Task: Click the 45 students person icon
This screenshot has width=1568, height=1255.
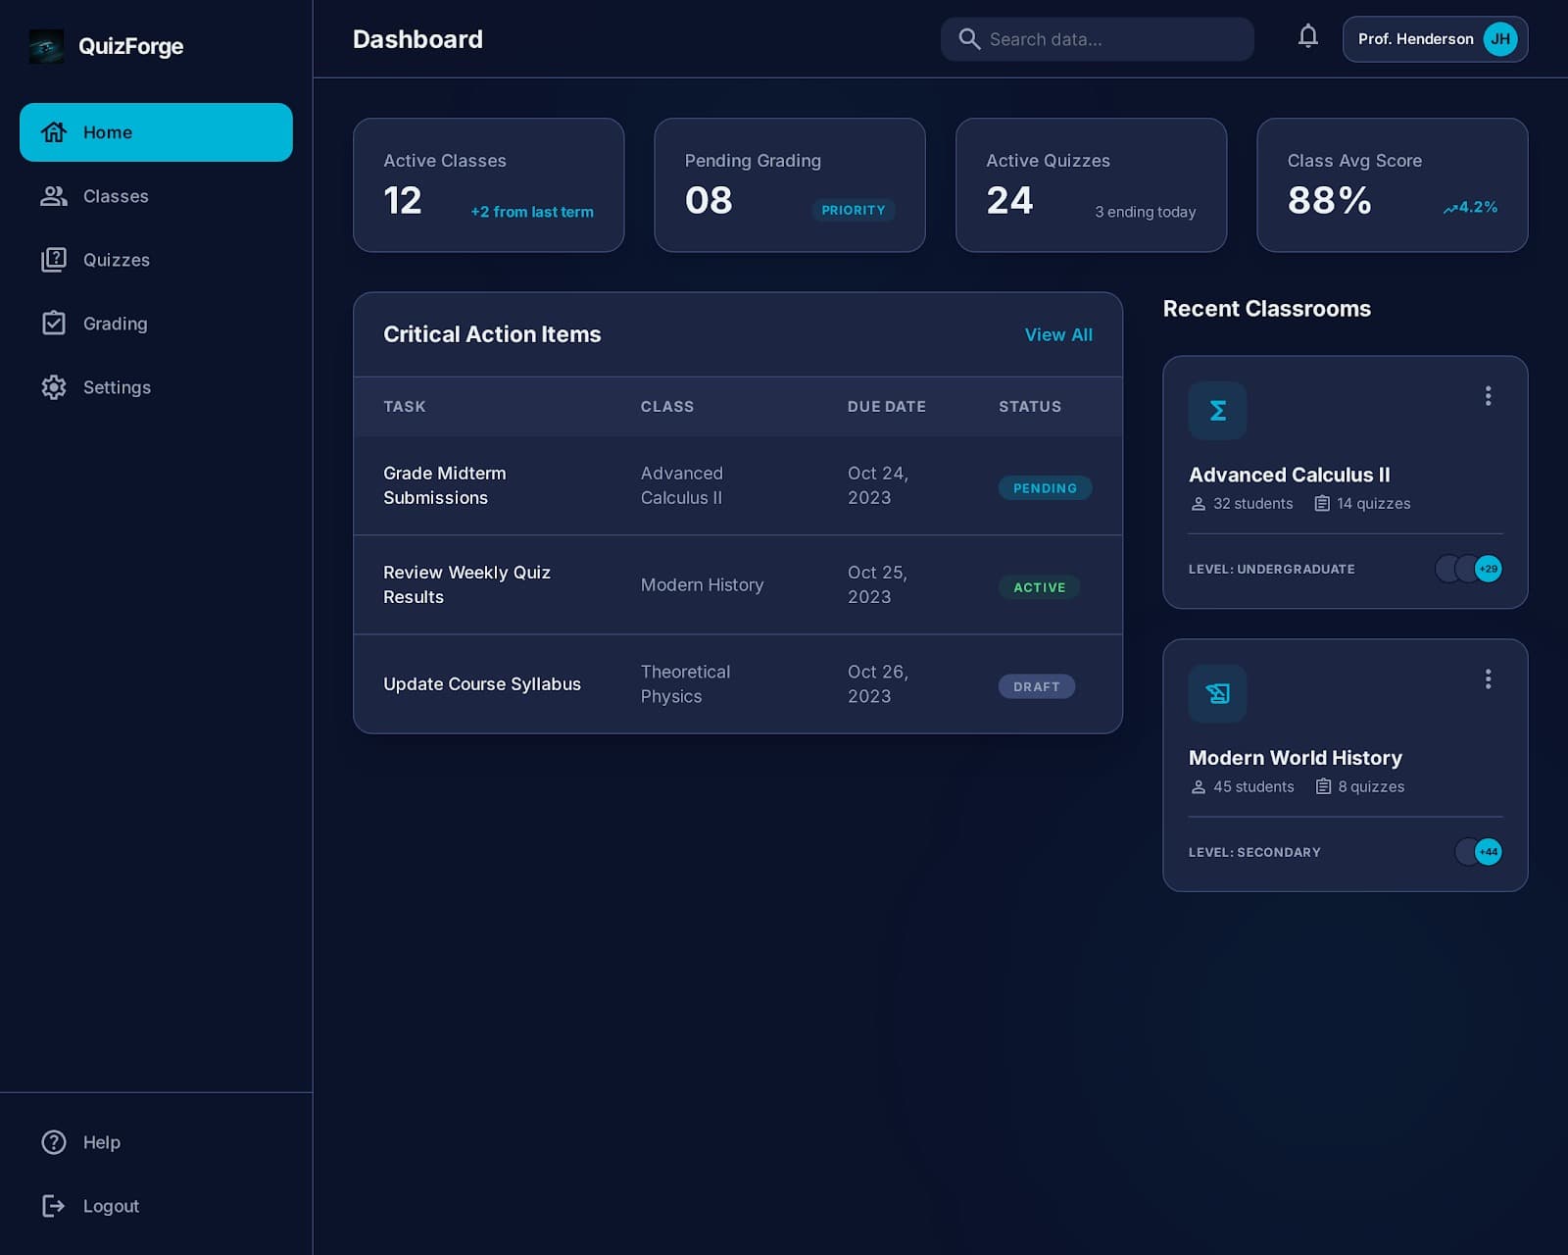Action: [1199, 787]
